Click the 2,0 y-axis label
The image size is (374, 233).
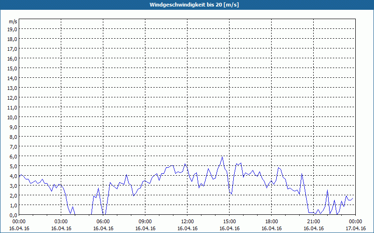(x=14, y=195)
